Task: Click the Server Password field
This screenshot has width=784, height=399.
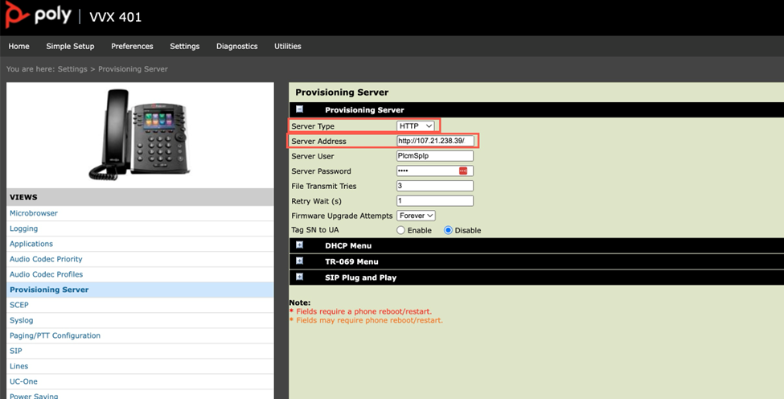Action: pos(435,171)
